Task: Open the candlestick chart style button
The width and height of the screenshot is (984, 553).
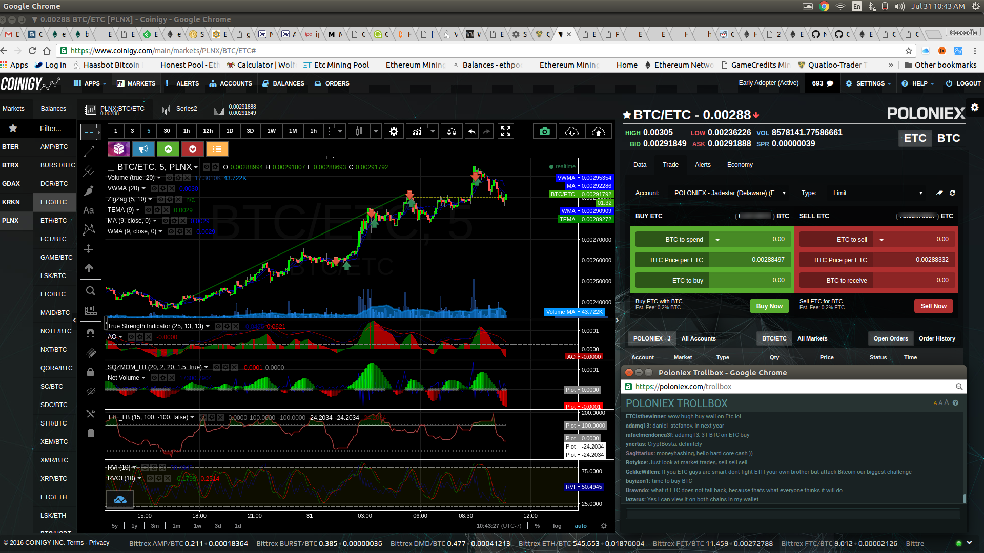Action: point(359,132)
